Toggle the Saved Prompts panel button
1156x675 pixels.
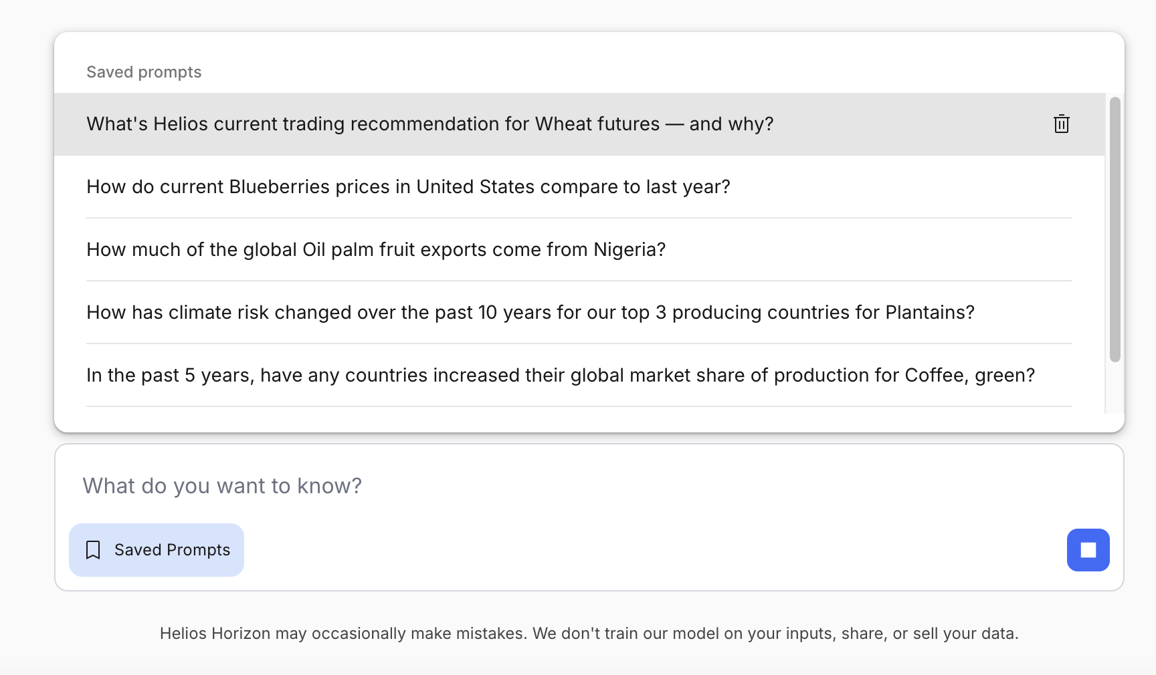tap(157, 550)
